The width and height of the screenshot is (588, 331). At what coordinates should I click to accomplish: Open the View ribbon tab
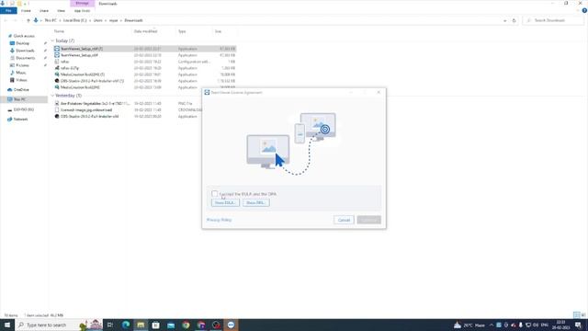pos(62,10)
